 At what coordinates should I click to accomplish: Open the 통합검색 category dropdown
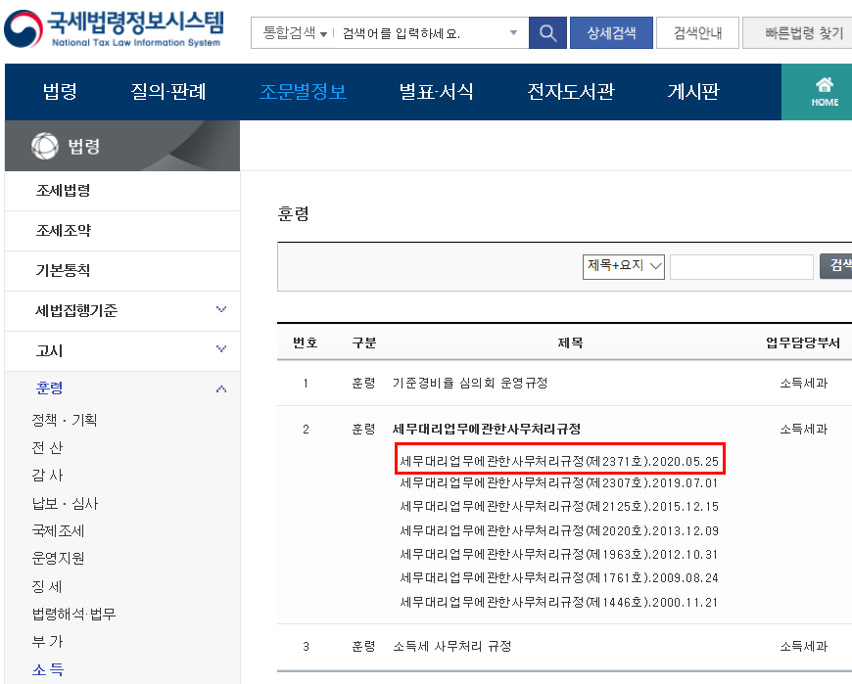295,33
